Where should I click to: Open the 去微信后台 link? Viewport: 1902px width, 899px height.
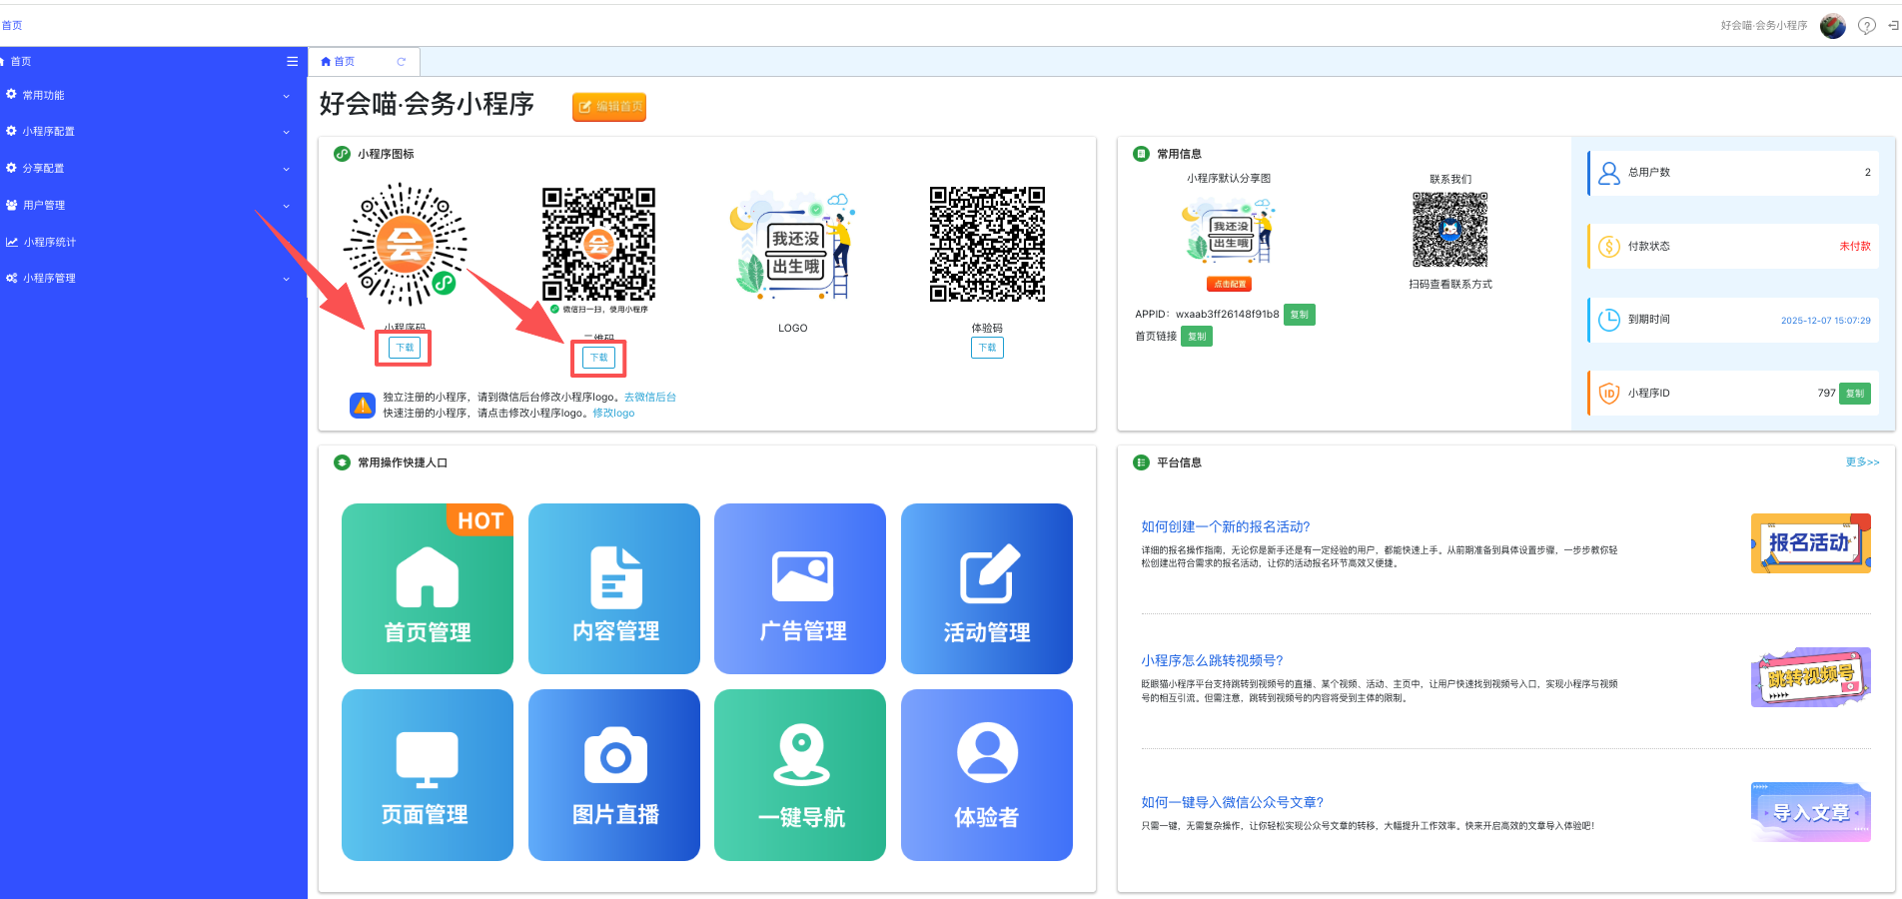click(649, 398)
